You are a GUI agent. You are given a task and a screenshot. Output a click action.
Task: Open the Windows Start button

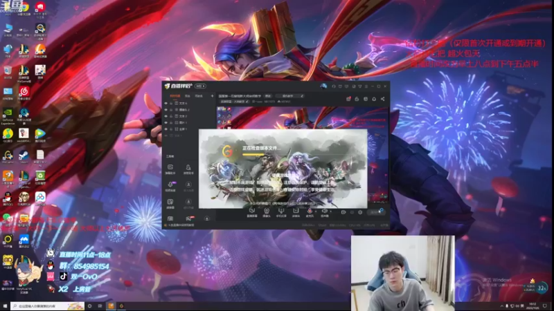click(x=5, y=306)
